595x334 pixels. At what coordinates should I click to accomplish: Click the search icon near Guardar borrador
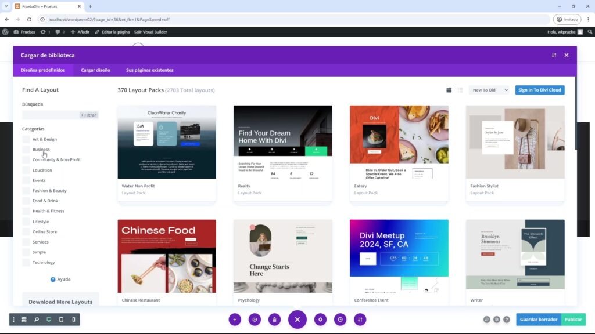point(486,320)
